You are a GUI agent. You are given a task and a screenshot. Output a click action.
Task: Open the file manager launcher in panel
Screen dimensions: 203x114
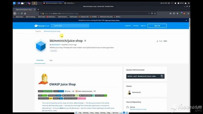click(22, 3)
